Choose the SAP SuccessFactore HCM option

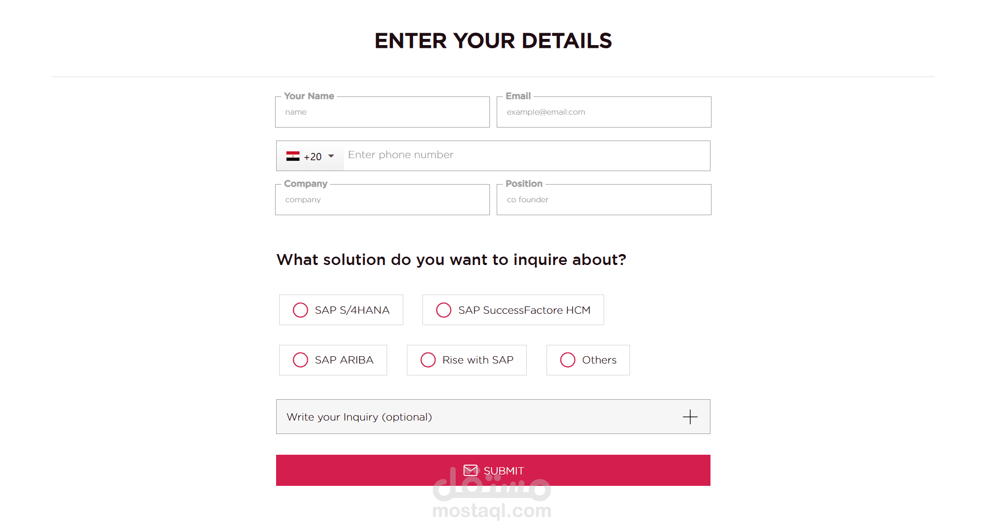coord(444,310)
